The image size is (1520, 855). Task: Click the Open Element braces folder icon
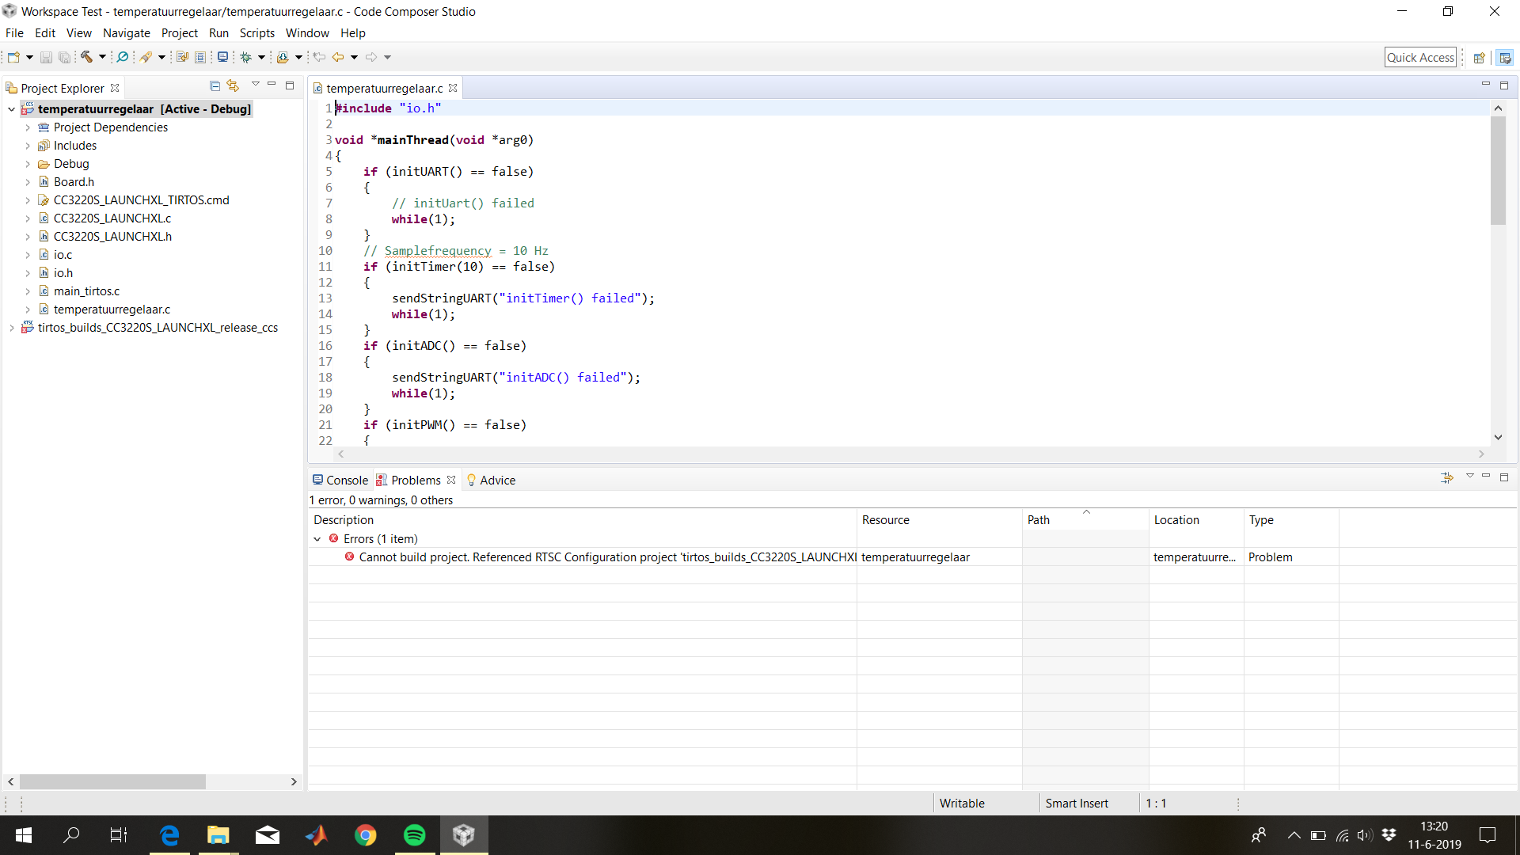[283, 57]
